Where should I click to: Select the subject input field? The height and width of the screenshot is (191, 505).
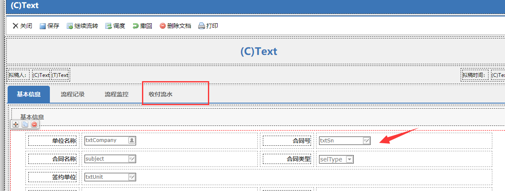[x=110, y=159]
